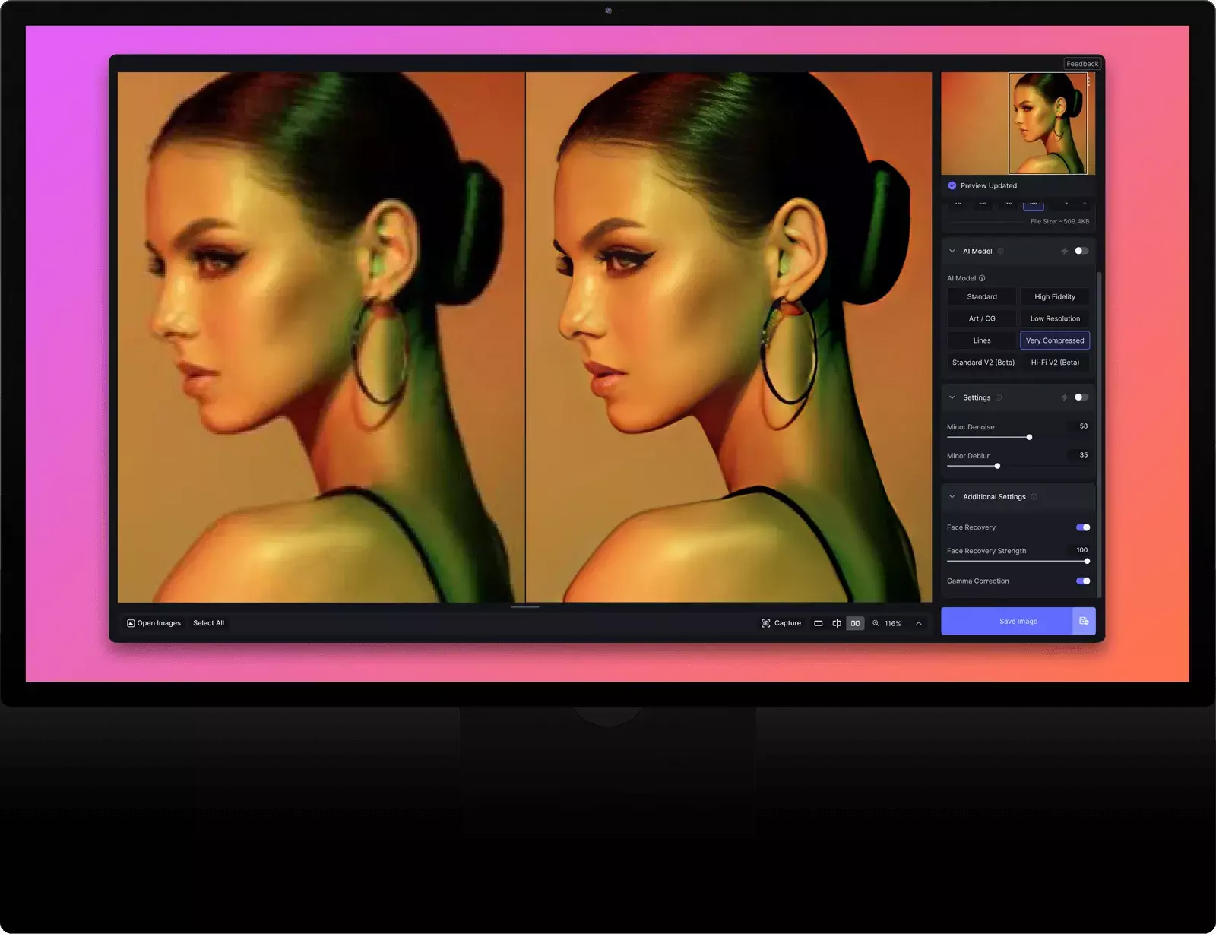
Task: Select the side-by-side comparison view
Action: click(x=855, y=623)
